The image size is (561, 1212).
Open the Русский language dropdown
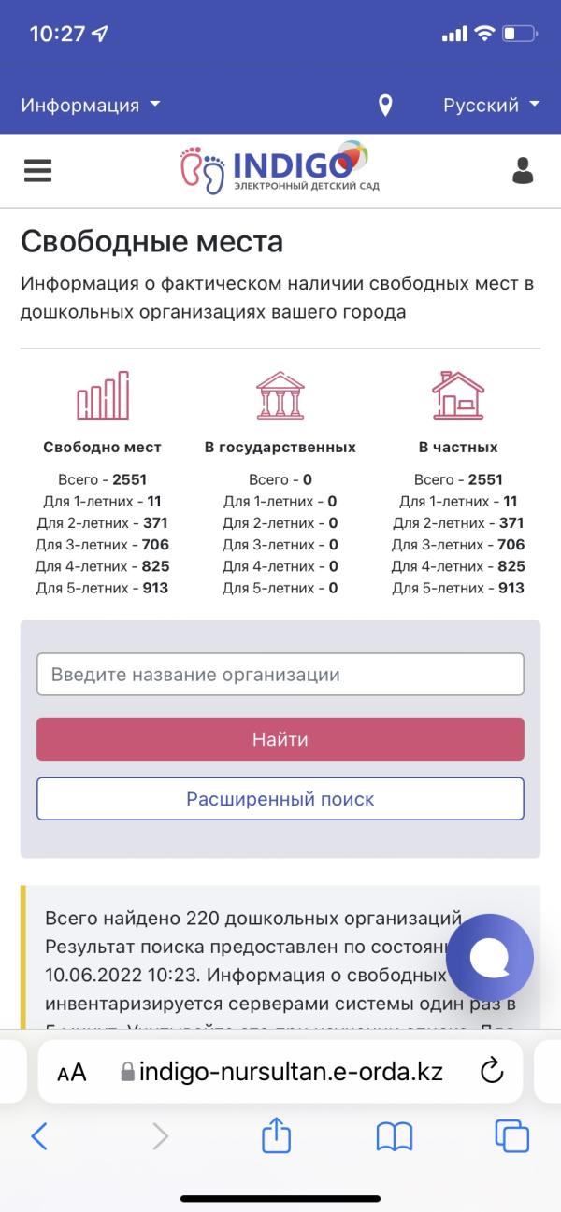point(492,106)
